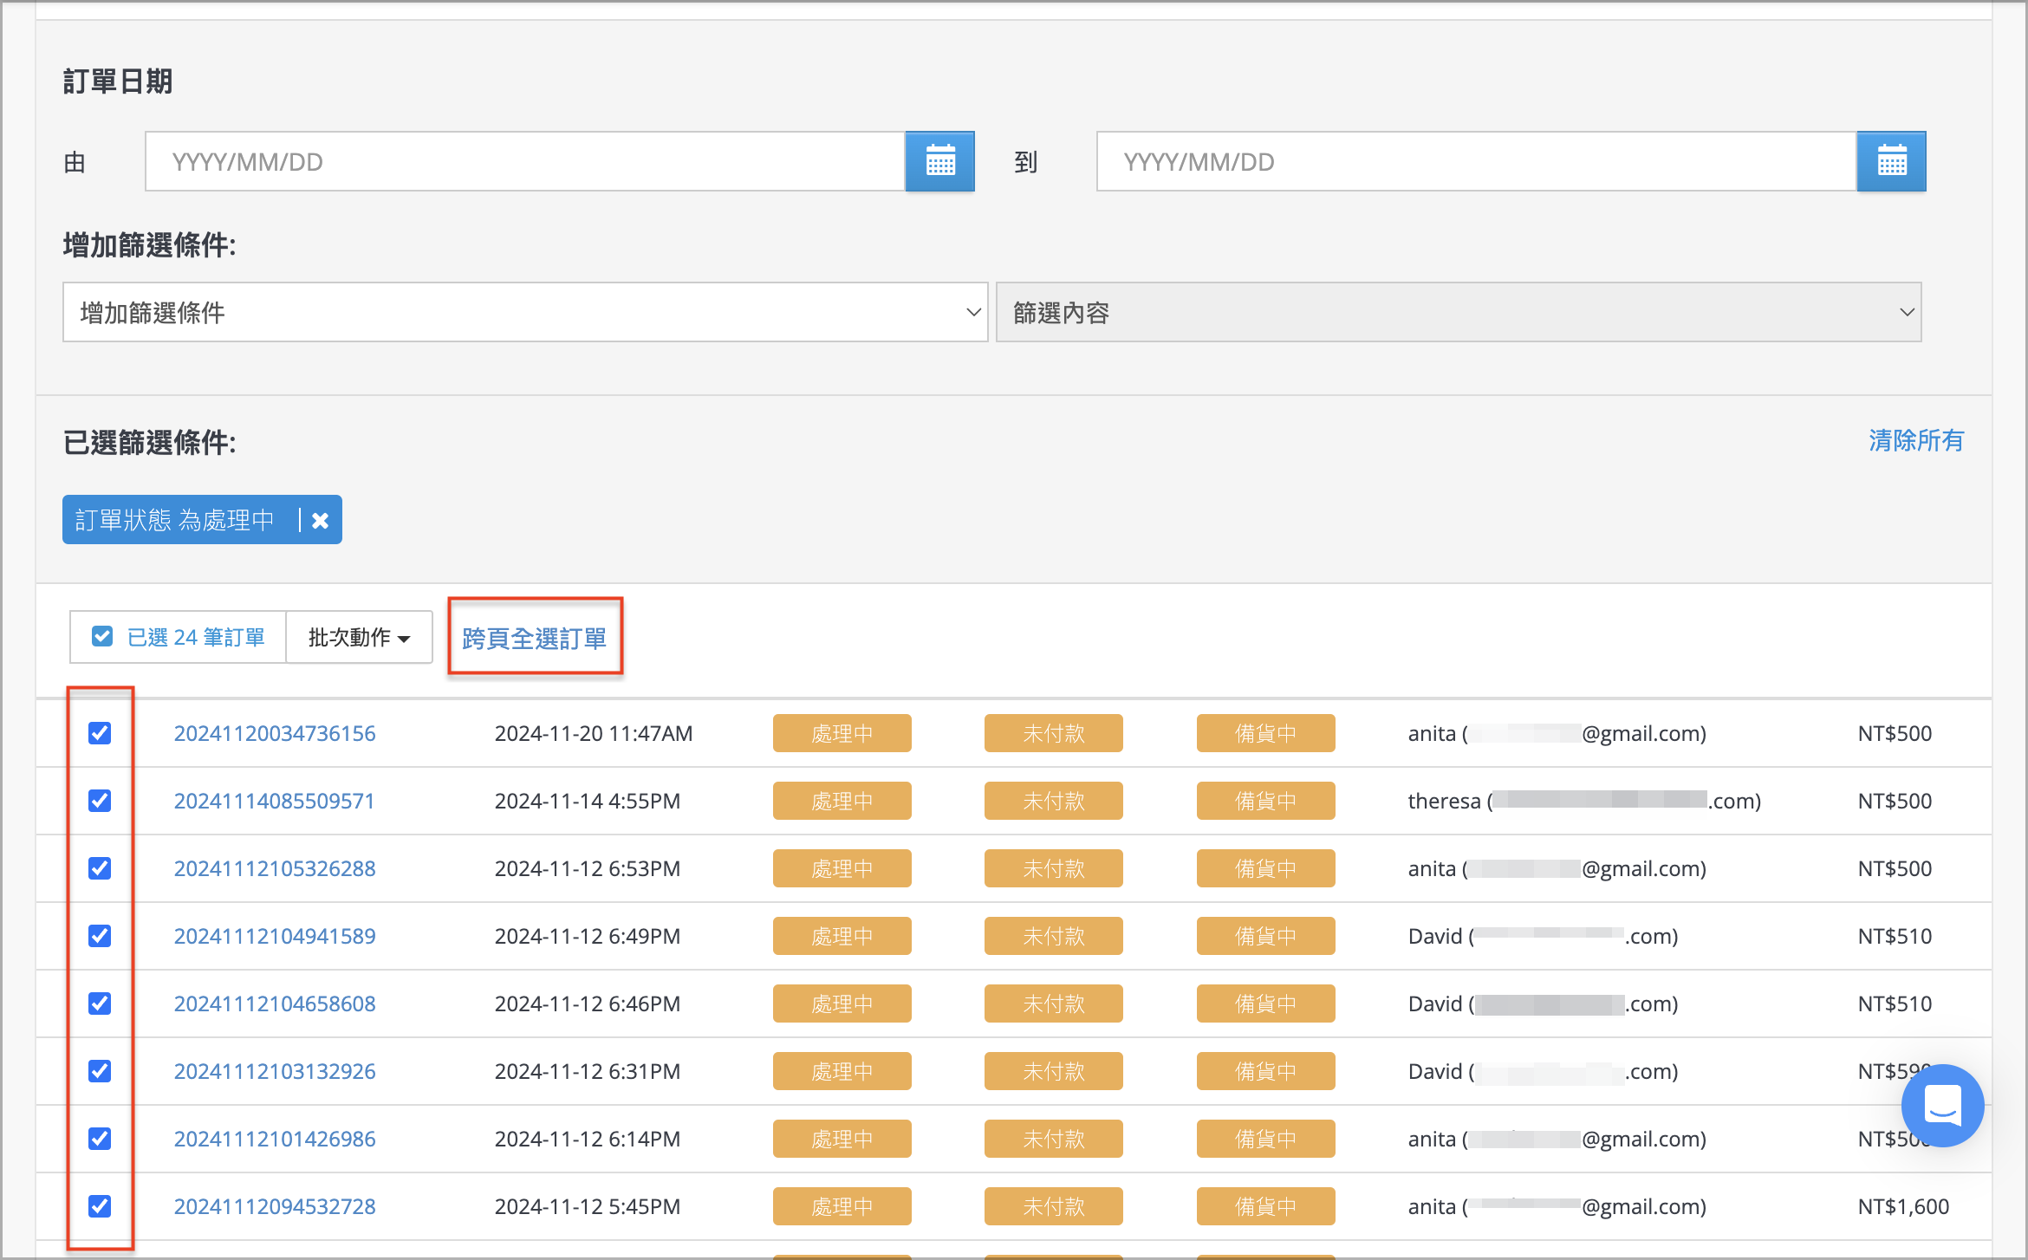Click customer David in order 20241112104658608

pyautogui.click(x=1543, y=1003)
